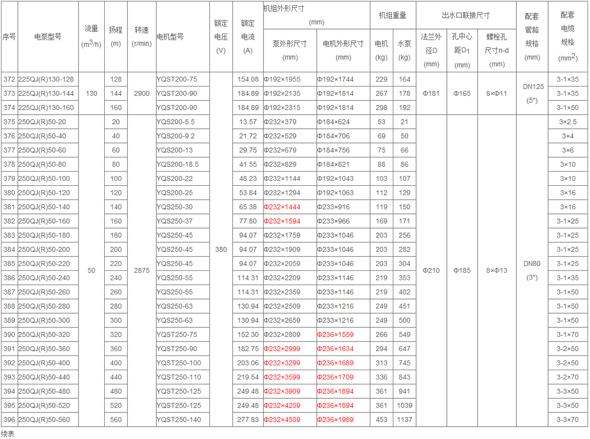The width and height of the screenshot is (590, 439).
Task: Click pipe specification DN80 (3″)
Action: pos(532,270)
